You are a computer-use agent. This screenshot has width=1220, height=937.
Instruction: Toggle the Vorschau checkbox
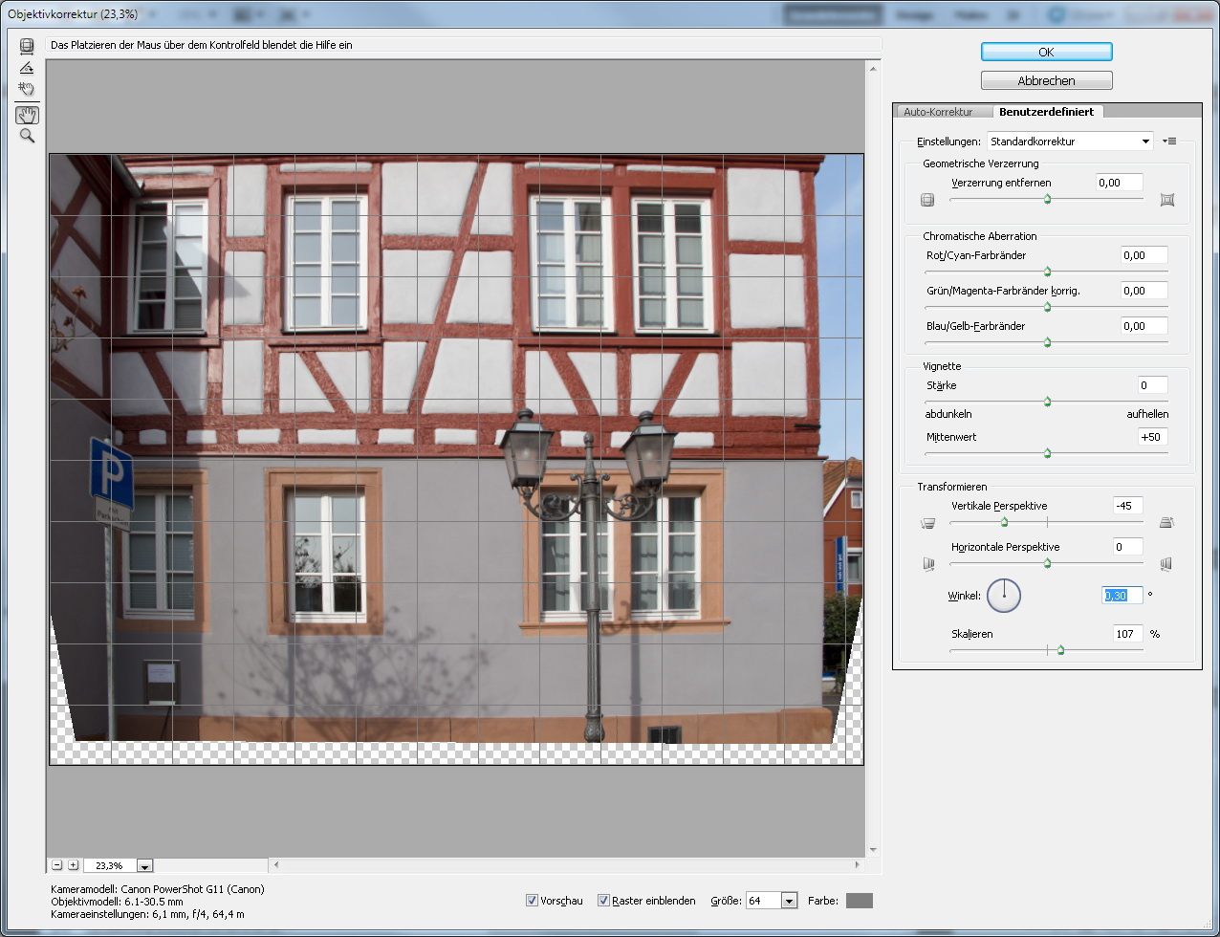(532, 901)
